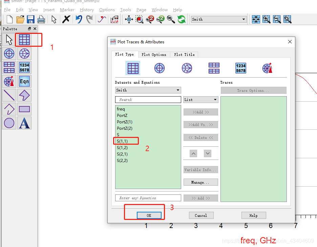Select the pointer tool in main toolbar
This screenshot has height=247, width=317.
[54, 19]
